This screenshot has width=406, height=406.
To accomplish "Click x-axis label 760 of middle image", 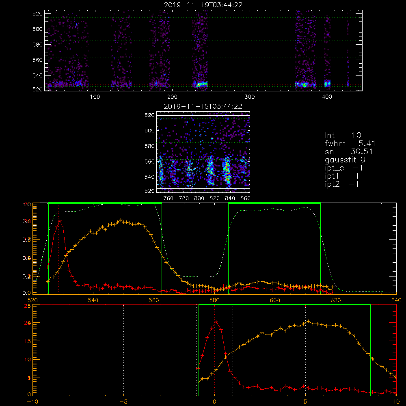I will [168, 199].
